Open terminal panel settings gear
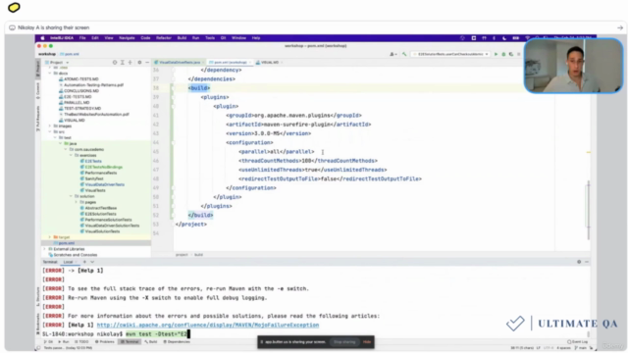Viewport: 628px width, 353px height. click(579, 262)
